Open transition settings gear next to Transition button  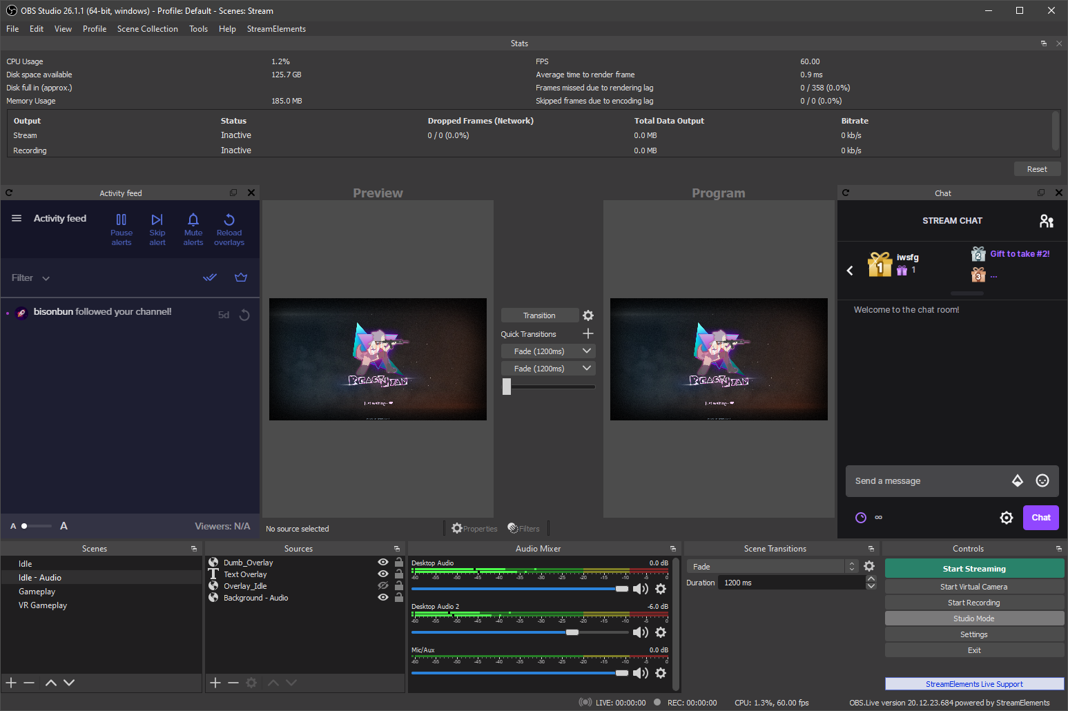tap(588, 315)
